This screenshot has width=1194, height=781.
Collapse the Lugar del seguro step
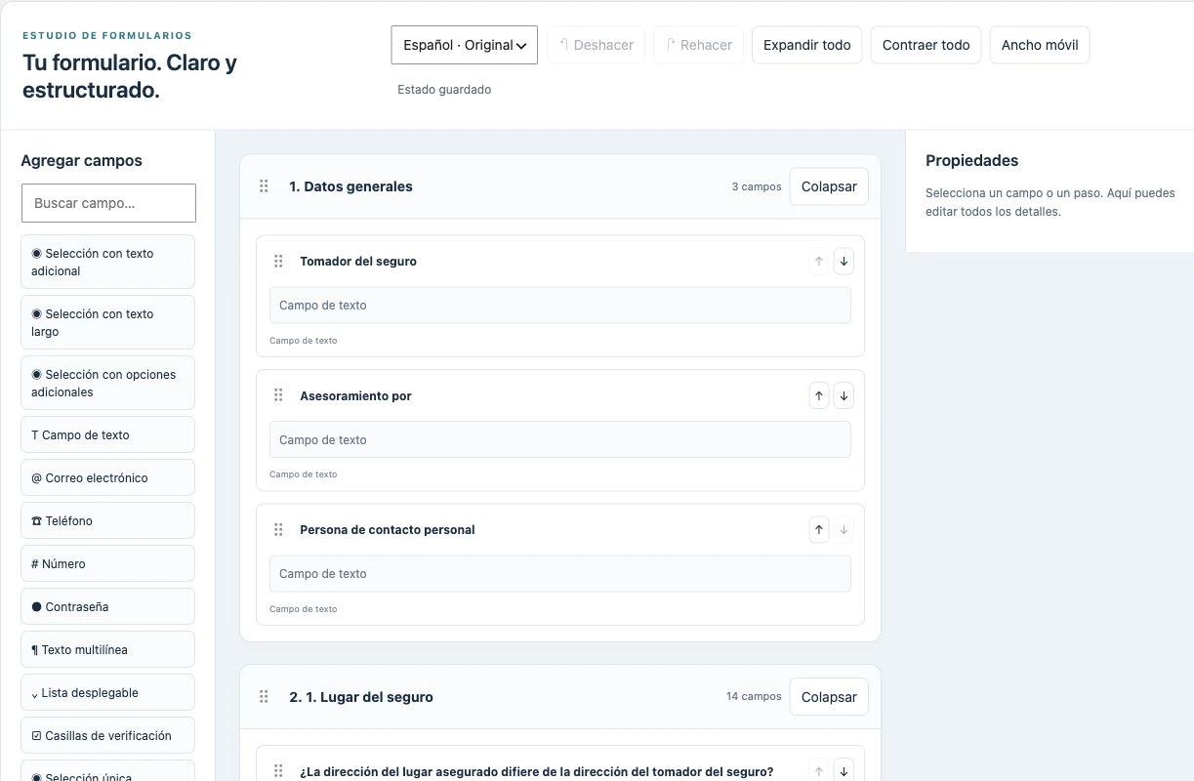(829, 697)
